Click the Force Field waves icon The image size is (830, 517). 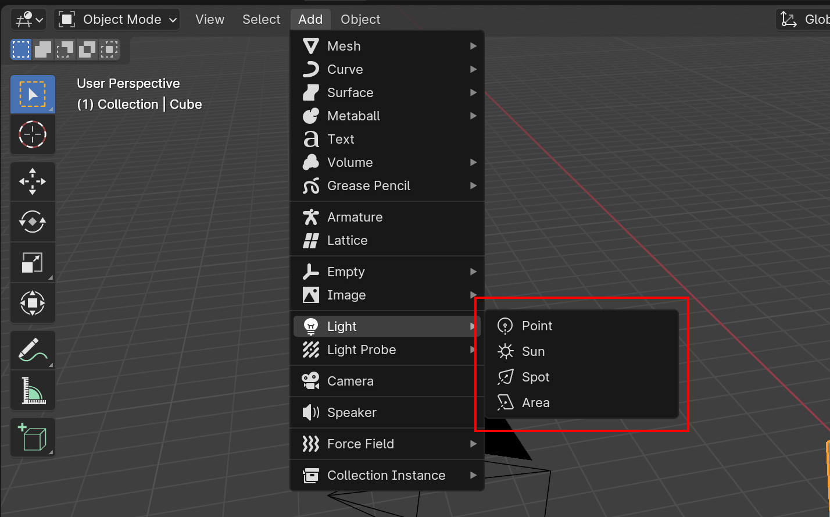tap(311, 444)
